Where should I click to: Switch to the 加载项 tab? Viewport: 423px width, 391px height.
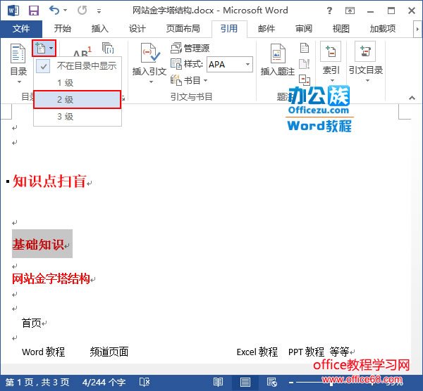point(383,29)
